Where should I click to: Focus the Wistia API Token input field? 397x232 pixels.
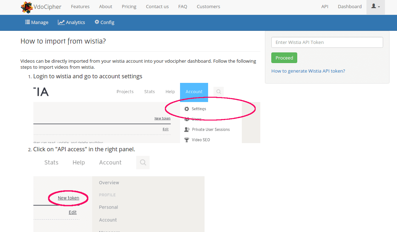pyautogui.click(x=327, y=43)
